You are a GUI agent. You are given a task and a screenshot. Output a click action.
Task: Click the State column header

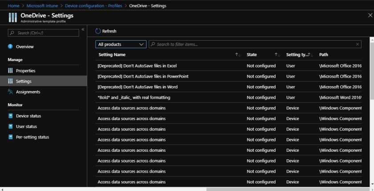[252, 55]
